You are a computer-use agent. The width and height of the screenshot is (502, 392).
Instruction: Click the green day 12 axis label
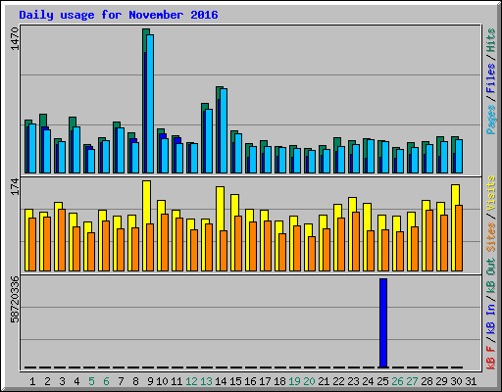(191, 381)
